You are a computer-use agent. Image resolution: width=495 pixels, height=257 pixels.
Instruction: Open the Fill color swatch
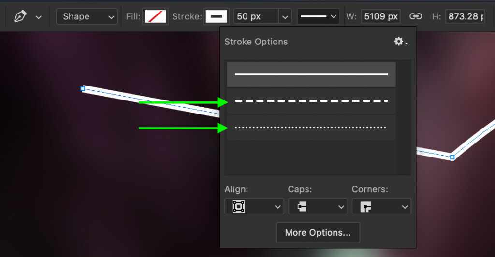pos(155,16)
